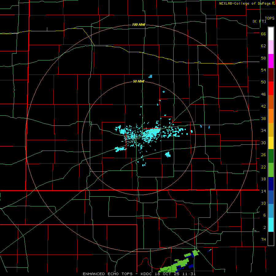Click the KDDC station identifier
The height and width of the screenshot is (276, 276).
147,274
